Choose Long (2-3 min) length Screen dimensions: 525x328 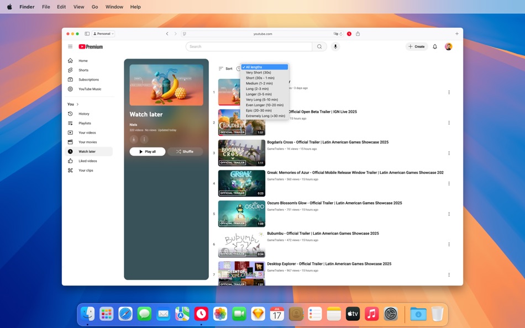(265, 89)
